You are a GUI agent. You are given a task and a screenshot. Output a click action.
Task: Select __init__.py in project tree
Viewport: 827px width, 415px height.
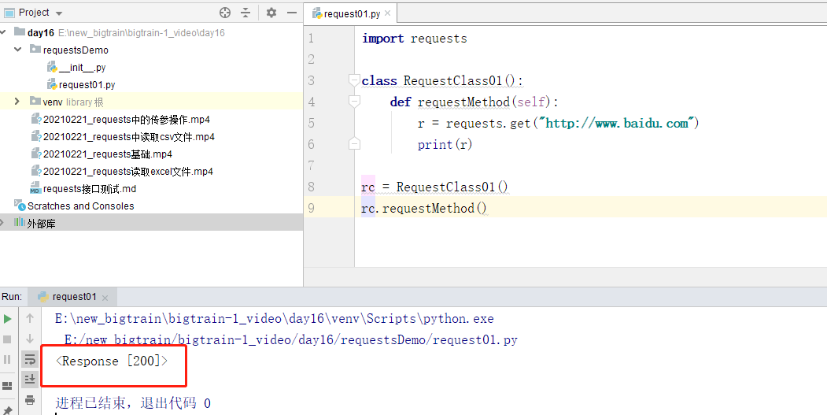point(76,68)
